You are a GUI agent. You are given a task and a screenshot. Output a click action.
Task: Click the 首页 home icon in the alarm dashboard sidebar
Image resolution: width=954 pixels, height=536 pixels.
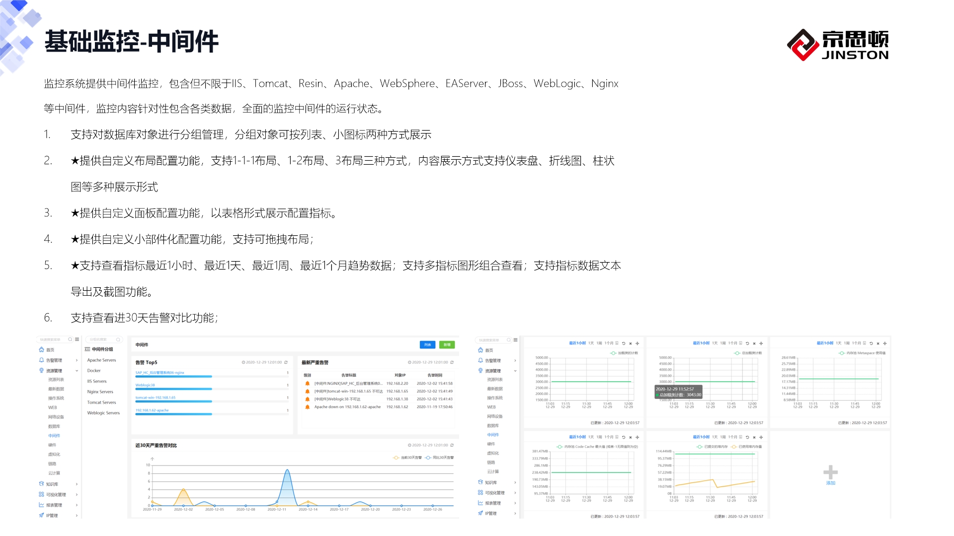point(41,349)
